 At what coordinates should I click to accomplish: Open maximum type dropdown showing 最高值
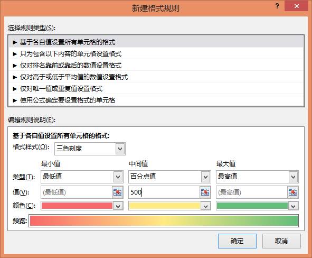[257, 177]
